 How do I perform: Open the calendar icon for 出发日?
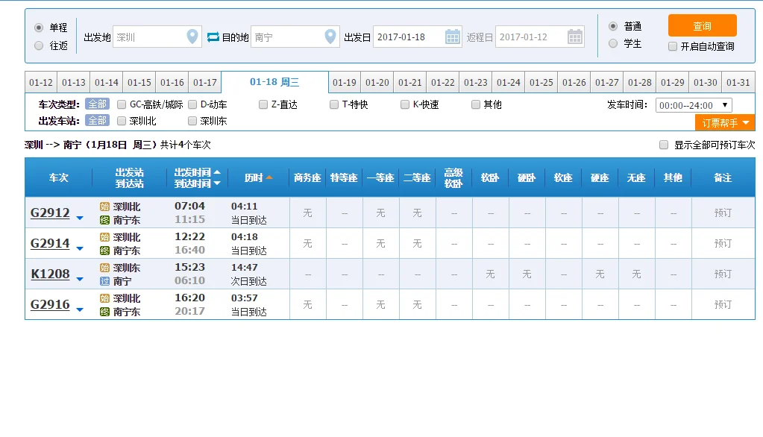click(x=452, y=36)
